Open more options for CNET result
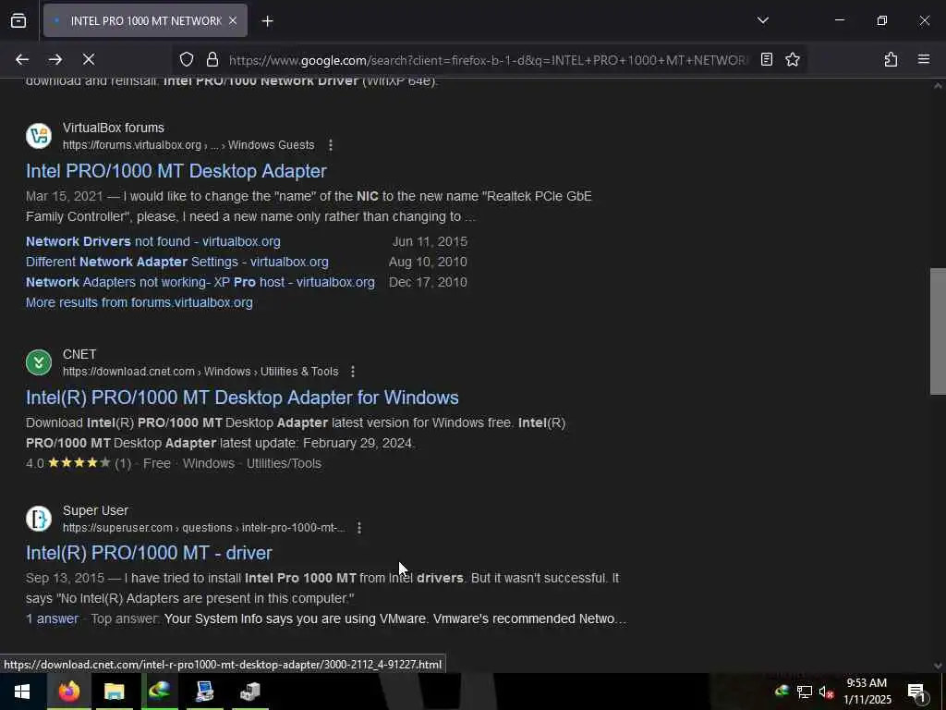Image resolution: width=946 pixels, height=710 pixels. click(x=353, y=372)
